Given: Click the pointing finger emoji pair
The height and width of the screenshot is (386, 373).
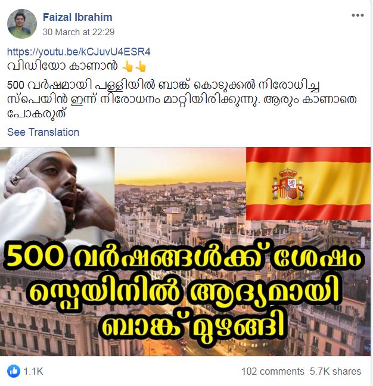Looking at the screenshot, I should pos(135,67).
